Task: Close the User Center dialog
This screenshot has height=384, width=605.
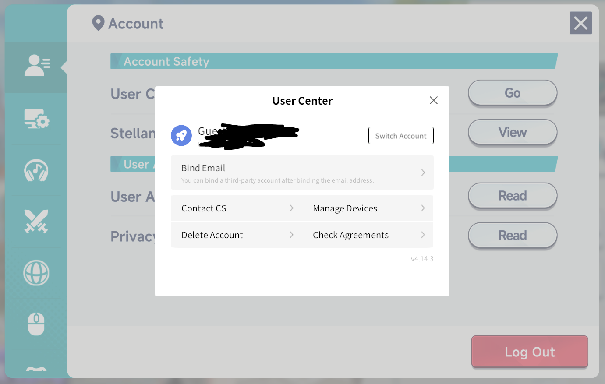Action: pyautogui.click(x=434, y=100)
